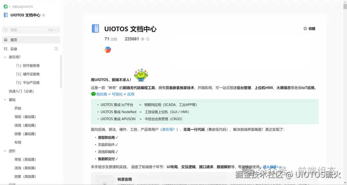Click the star icon in the 收藏 button
This screenshot has height=185, width=347.
(305, 29)
